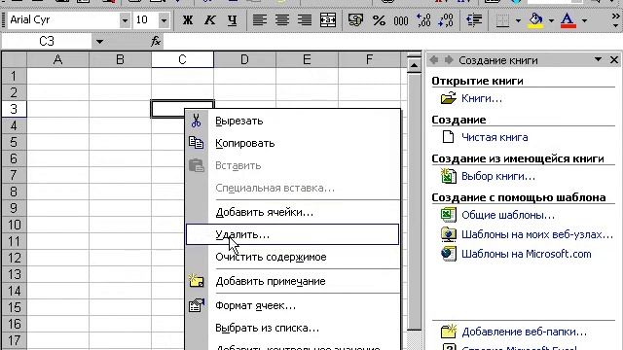Create a Чистая книга blank workbook
The height and width of the screenshot is (350, 623).
[495, 137]
